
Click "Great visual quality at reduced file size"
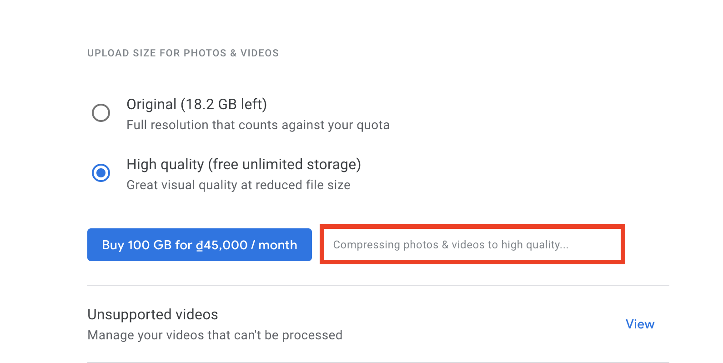238,185
